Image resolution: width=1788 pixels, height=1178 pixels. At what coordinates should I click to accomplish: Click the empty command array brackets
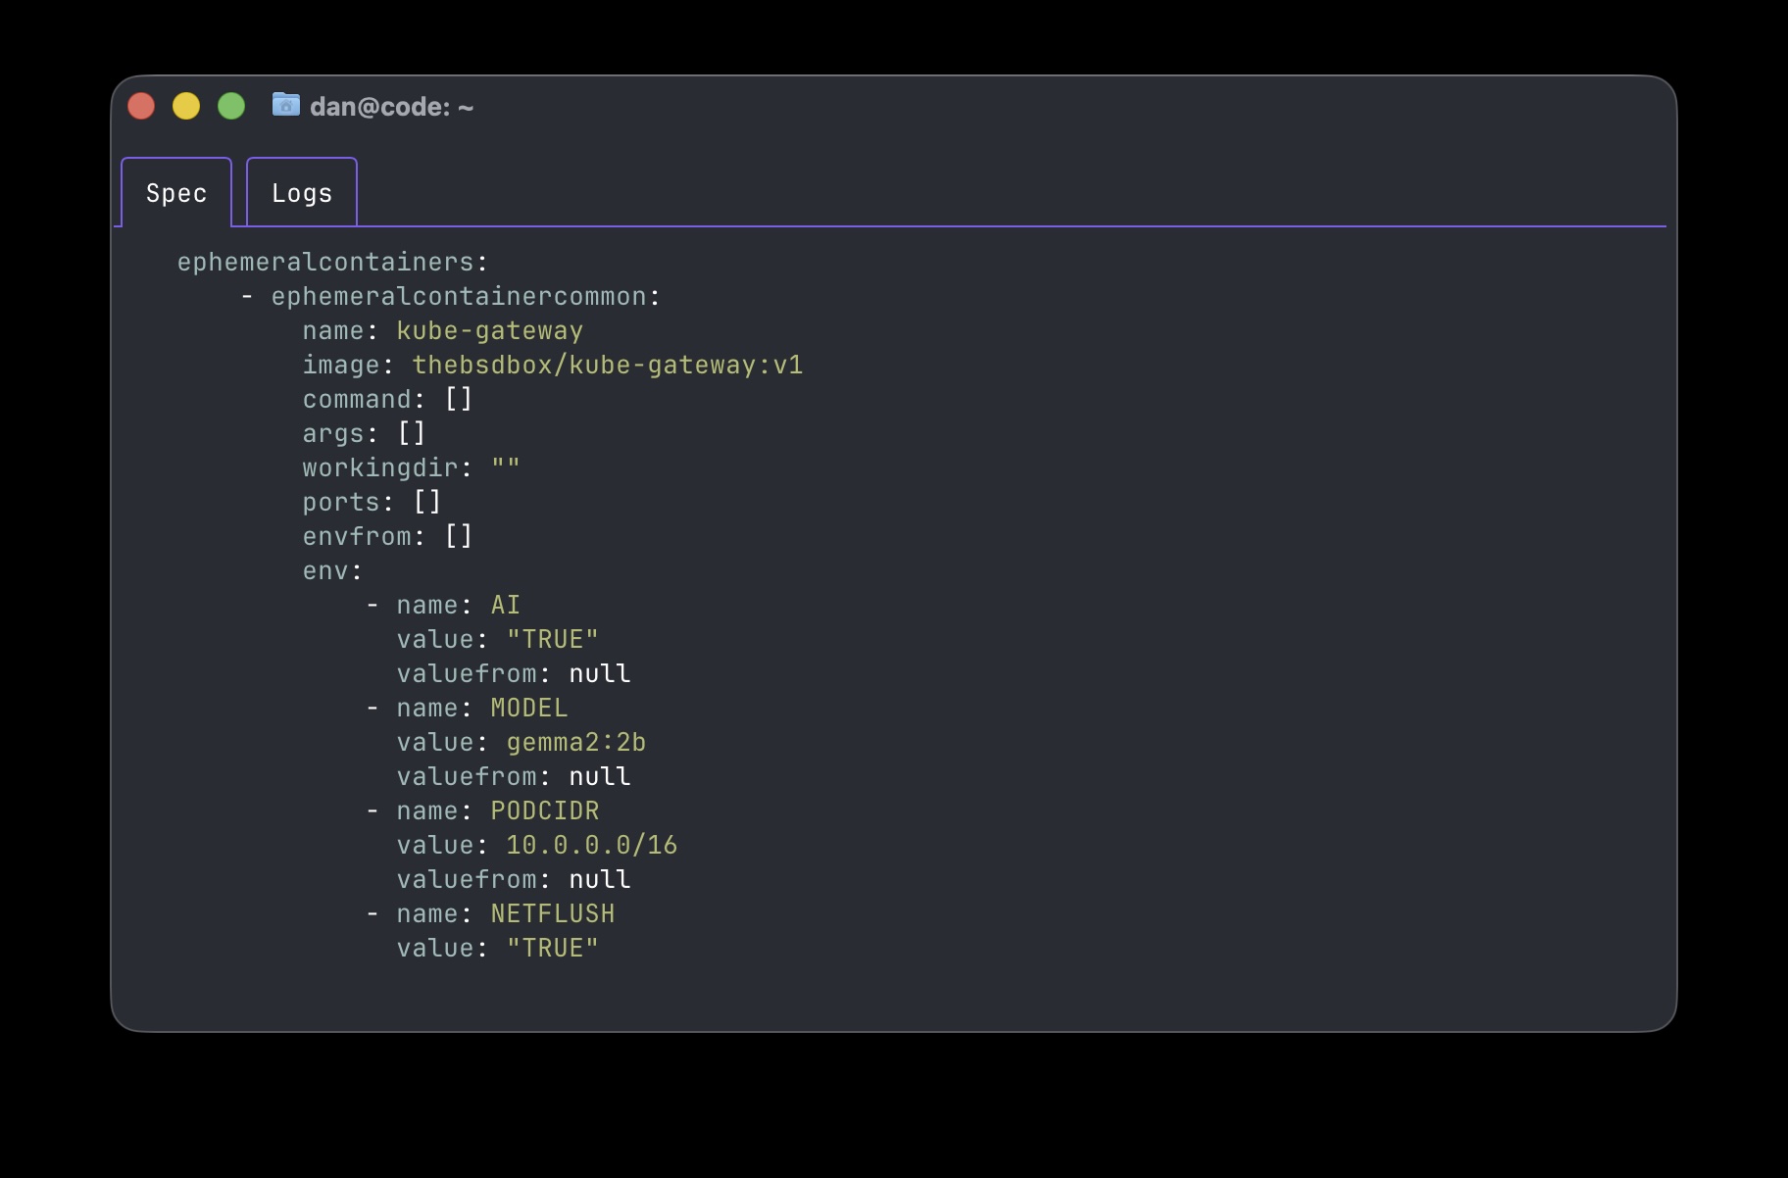[459, 400]
